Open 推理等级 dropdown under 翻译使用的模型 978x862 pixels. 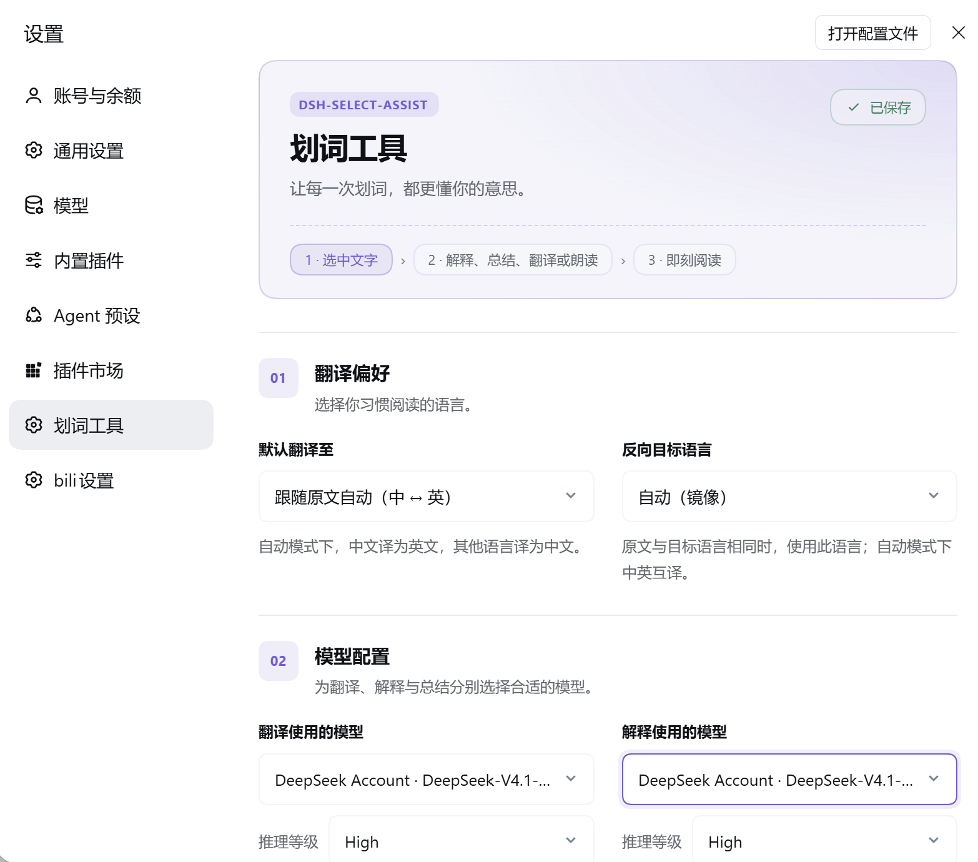click(x=462, y=841)
